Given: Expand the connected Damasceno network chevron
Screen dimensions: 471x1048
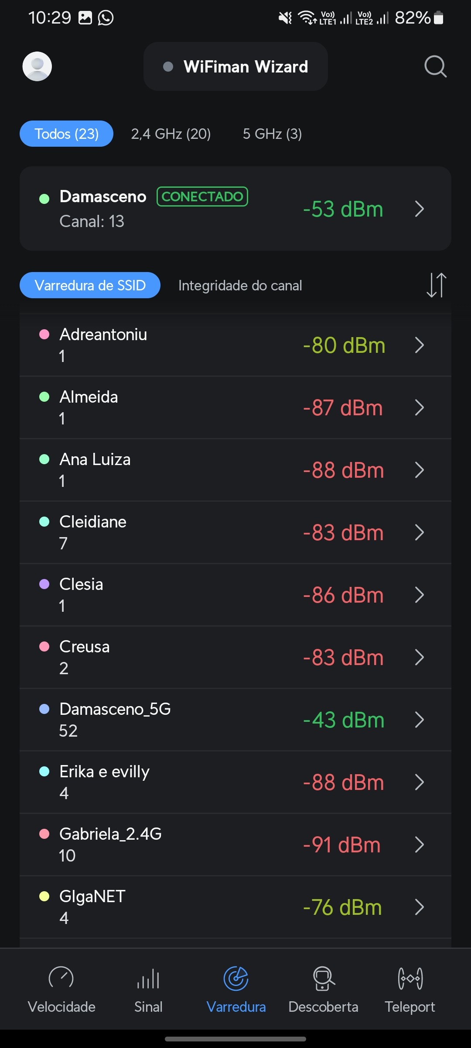Looking at the screenshot, I should click(420, 209).
